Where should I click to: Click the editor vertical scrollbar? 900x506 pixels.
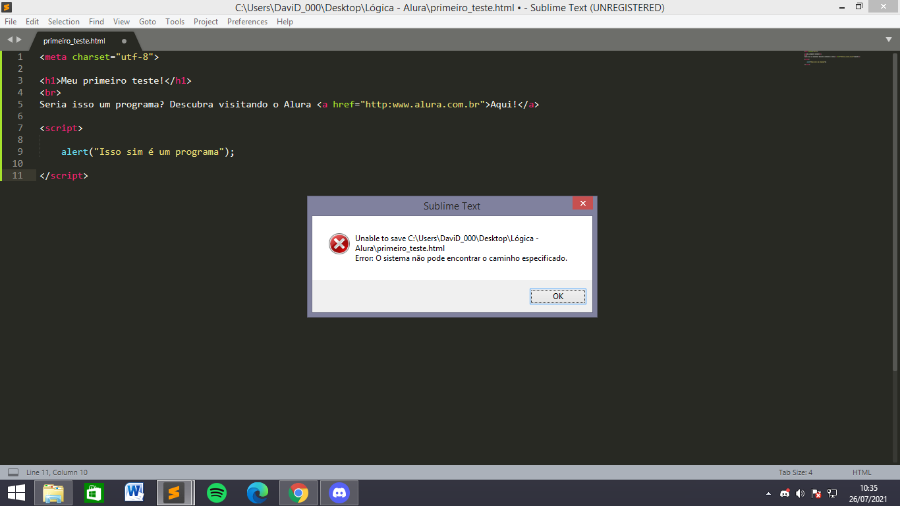tap(895, 211)
